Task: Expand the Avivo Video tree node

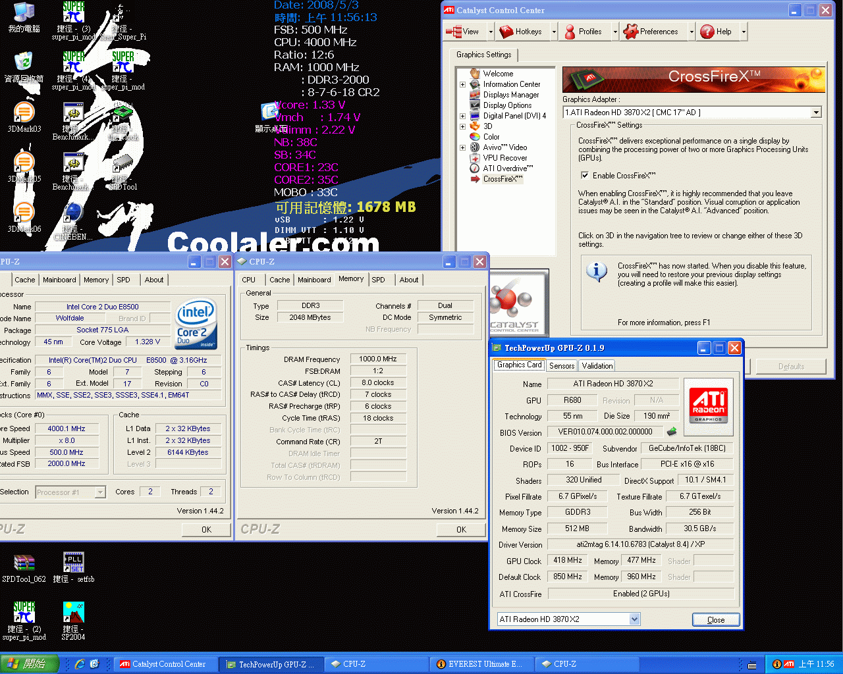Action: [x=462, y=147]
